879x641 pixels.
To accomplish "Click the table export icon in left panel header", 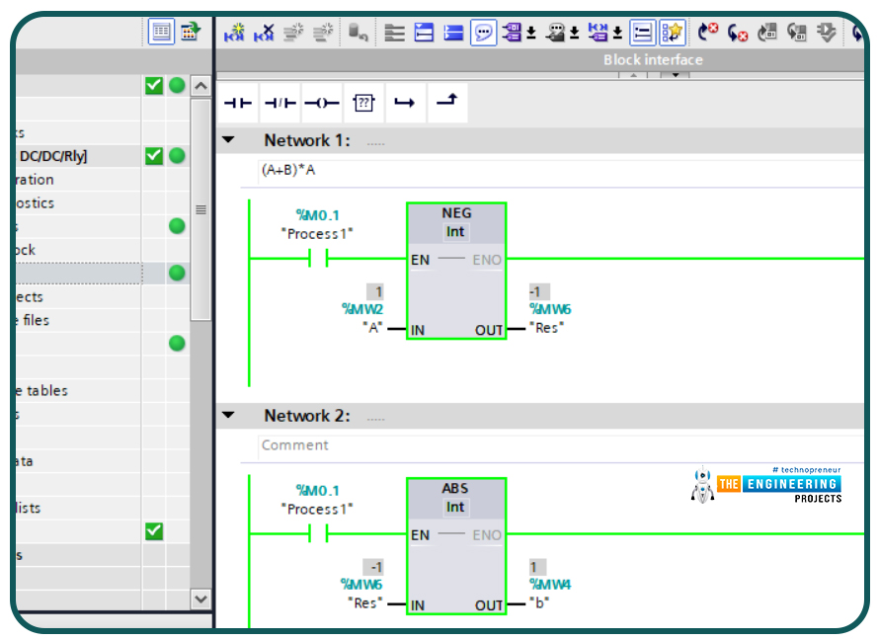I will tap(190, 32).
